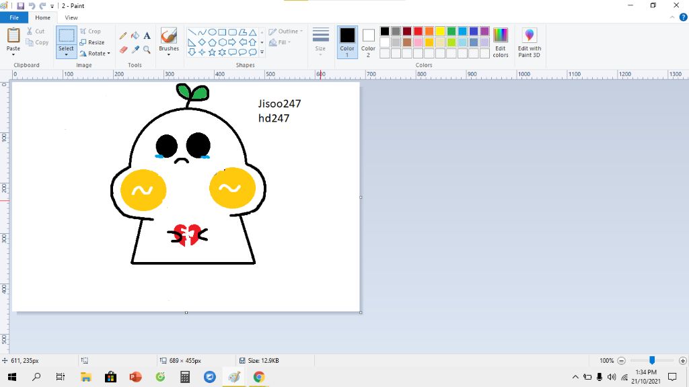Select the Color picker eyedropper tool
The height and width of the screenshot is (387, 689).
coord(135,50)
